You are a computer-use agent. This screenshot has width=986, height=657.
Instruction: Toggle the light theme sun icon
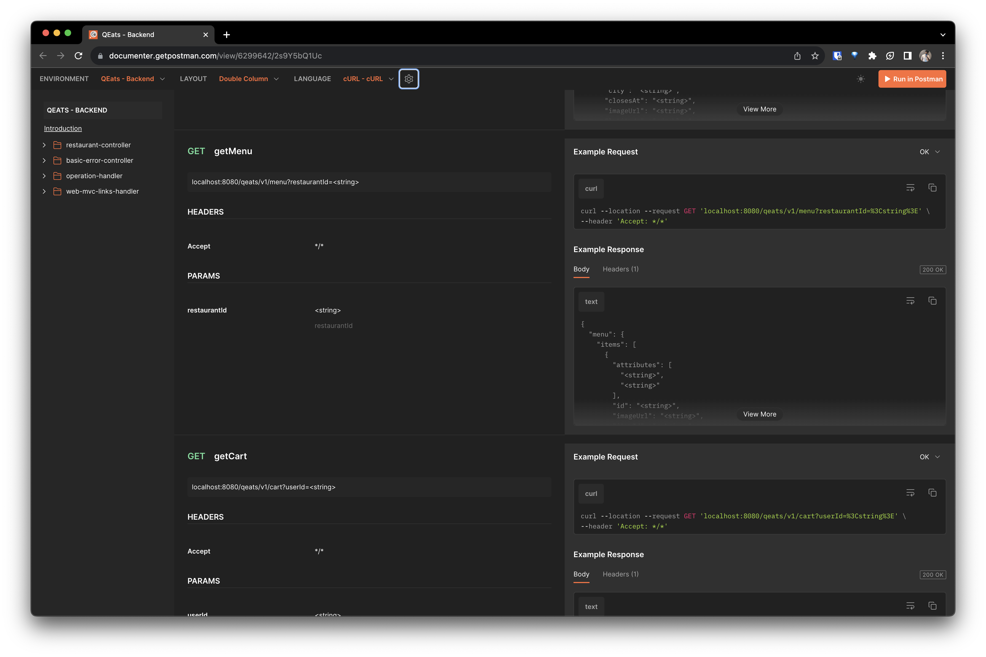pyautogui.click(x=860, y=79)
